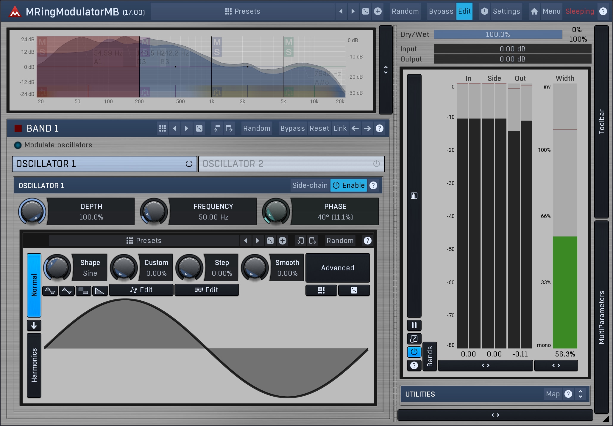Open the main Presets dropdown
This screenshot has height=426, width=613.
coord(242,11)
